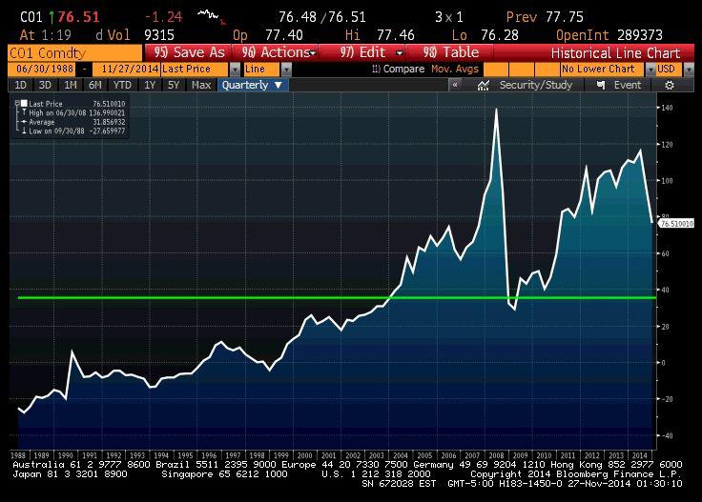Toggle the Last Price series checkbox in legend
The image size is (702, 502).
(25, 104)
